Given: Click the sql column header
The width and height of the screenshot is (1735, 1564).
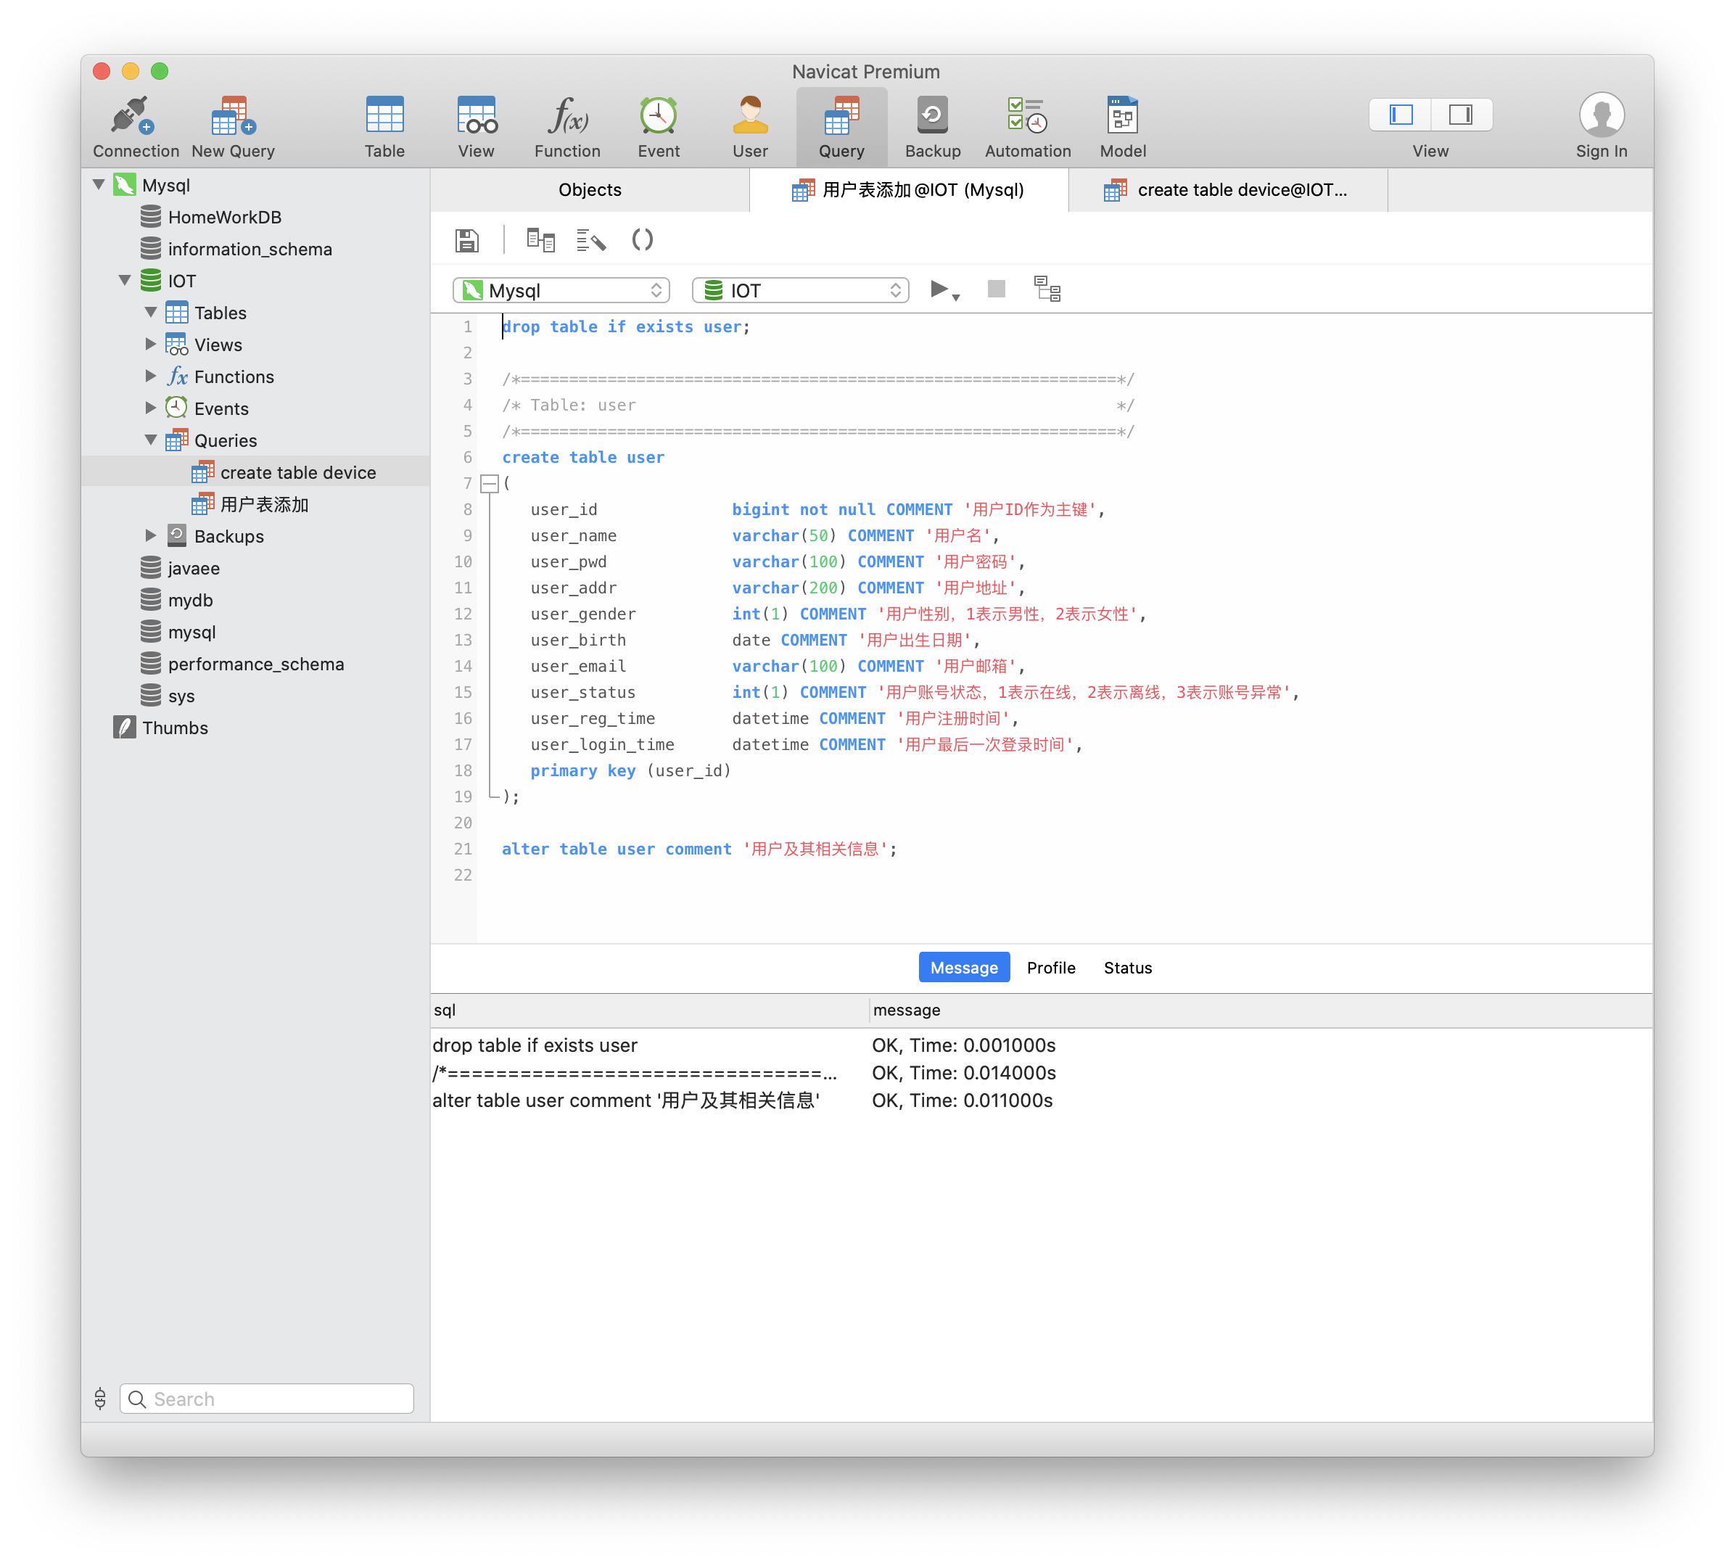Looking at the screenshot, I should [x=650, y=1011].
